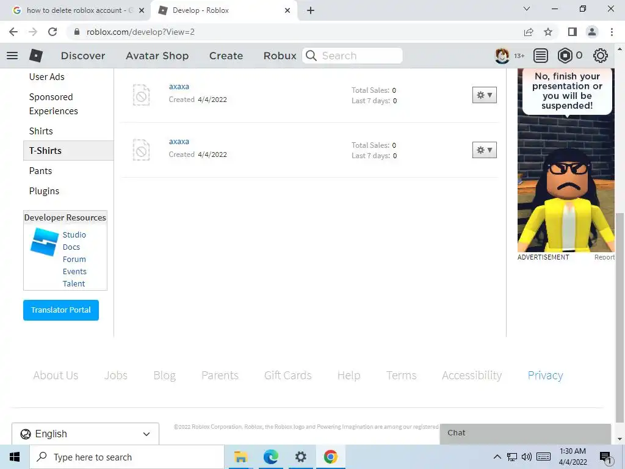625x469 pixels.
Task: Open the volume control in the tray
Action: [x=527, y=457]
